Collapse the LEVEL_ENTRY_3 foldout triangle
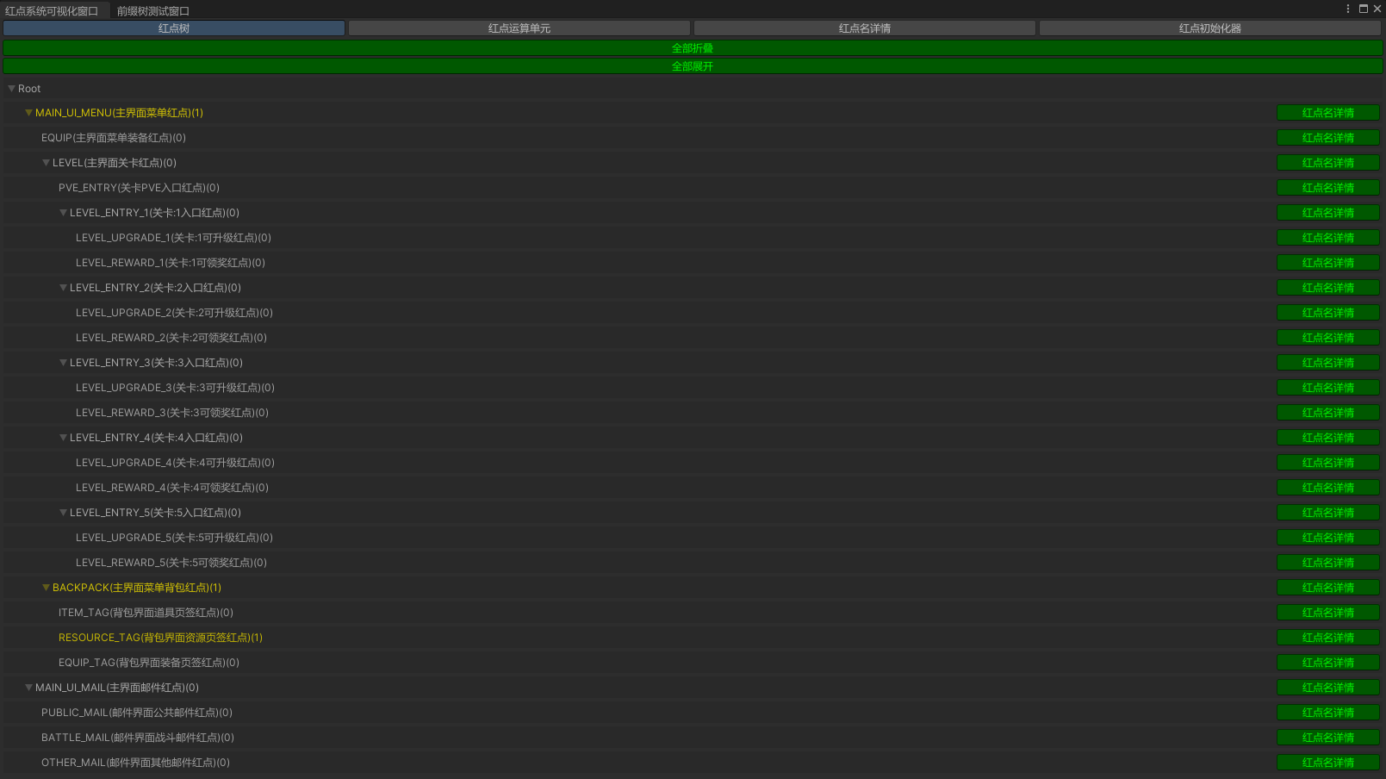 coord(64,363)
